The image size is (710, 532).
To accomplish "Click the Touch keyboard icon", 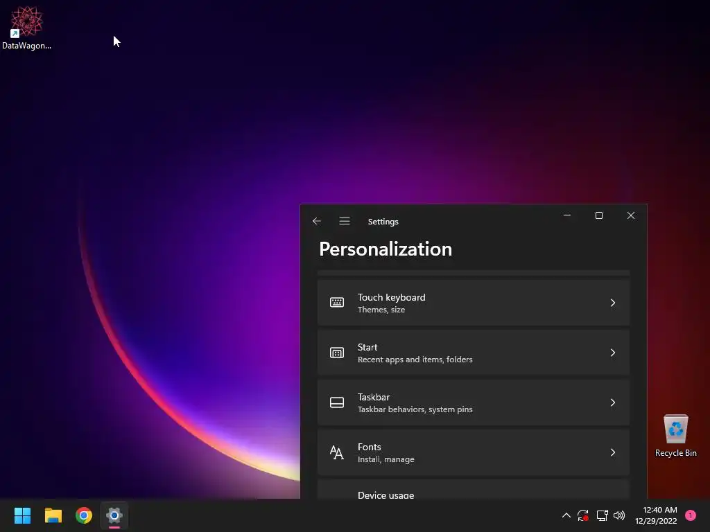I will 337,303.
